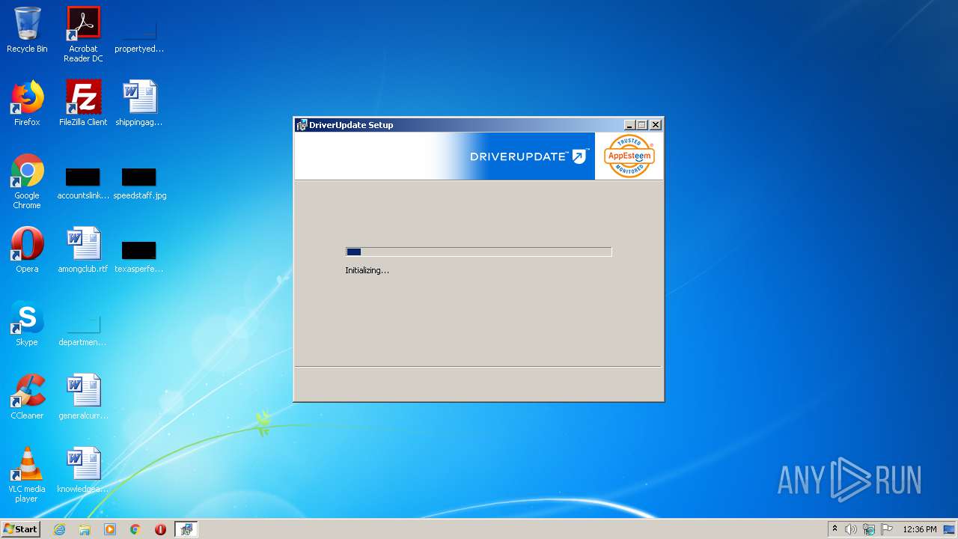The image size is (958, 539).
Task: Open the Start menu
Action: click(x=20, y=529)
